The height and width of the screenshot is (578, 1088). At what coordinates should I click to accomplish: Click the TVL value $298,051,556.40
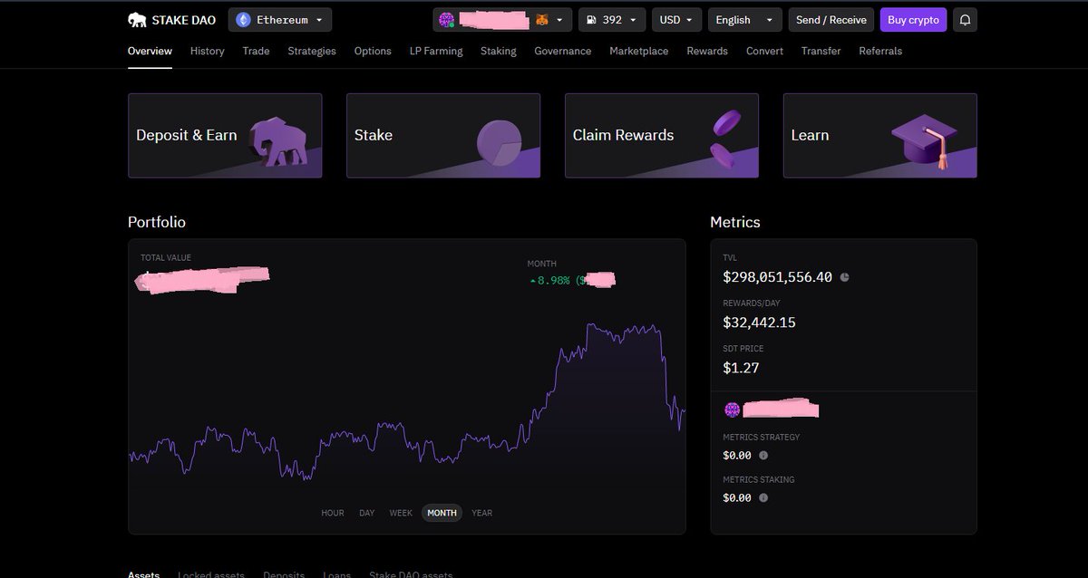778,277
